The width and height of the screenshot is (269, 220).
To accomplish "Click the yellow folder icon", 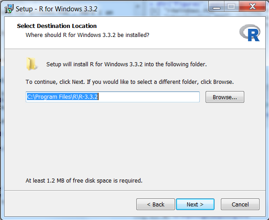I will click(x=31, y=64).
